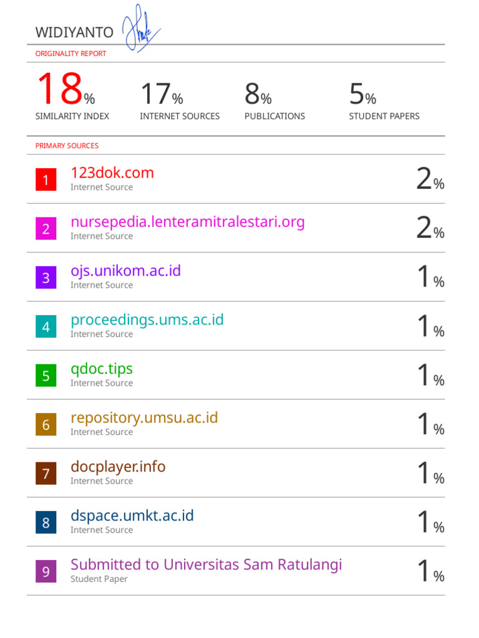Image resolution: width=479 pixels, height=638 pixels.
Task: Click the blue signature next to WIDIYANTO
Action: (x=140, y=29)
